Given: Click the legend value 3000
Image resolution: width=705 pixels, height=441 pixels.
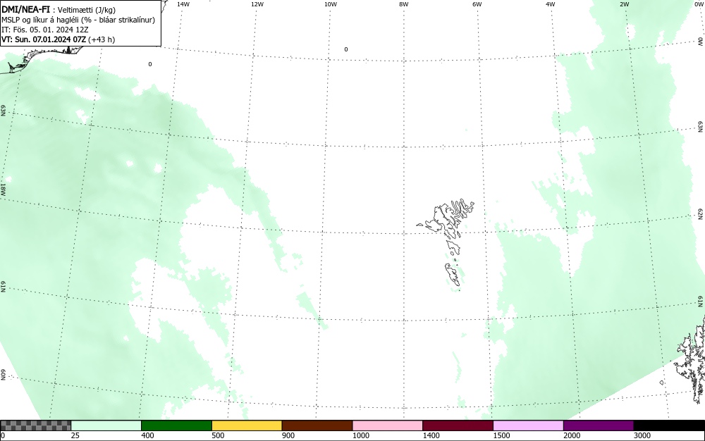Looking at the screenshot, I should [x=642, y=435].
